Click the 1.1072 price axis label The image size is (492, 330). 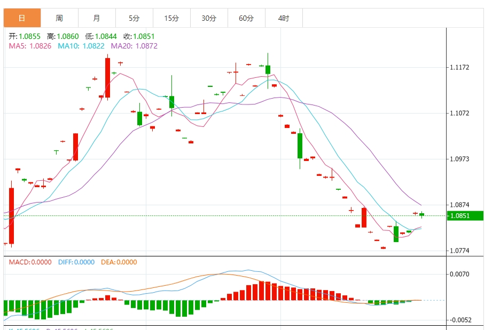coord(459,113)
